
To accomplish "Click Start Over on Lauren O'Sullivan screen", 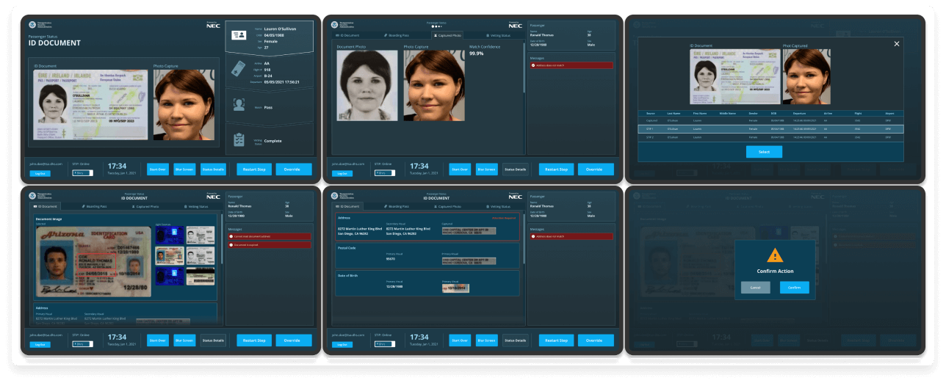I will (x=158, y=169).
